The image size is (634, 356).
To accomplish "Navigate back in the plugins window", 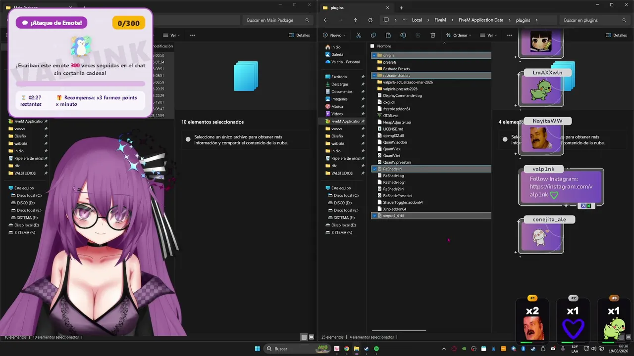I will tap(325, 20).
